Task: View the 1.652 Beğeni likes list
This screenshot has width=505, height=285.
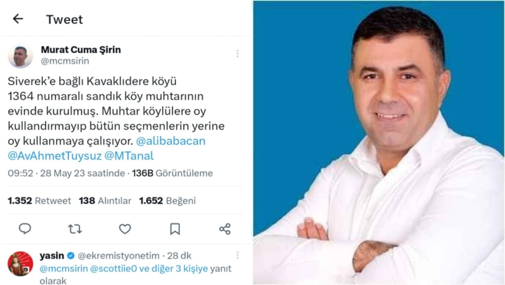Action: point(167,201)
